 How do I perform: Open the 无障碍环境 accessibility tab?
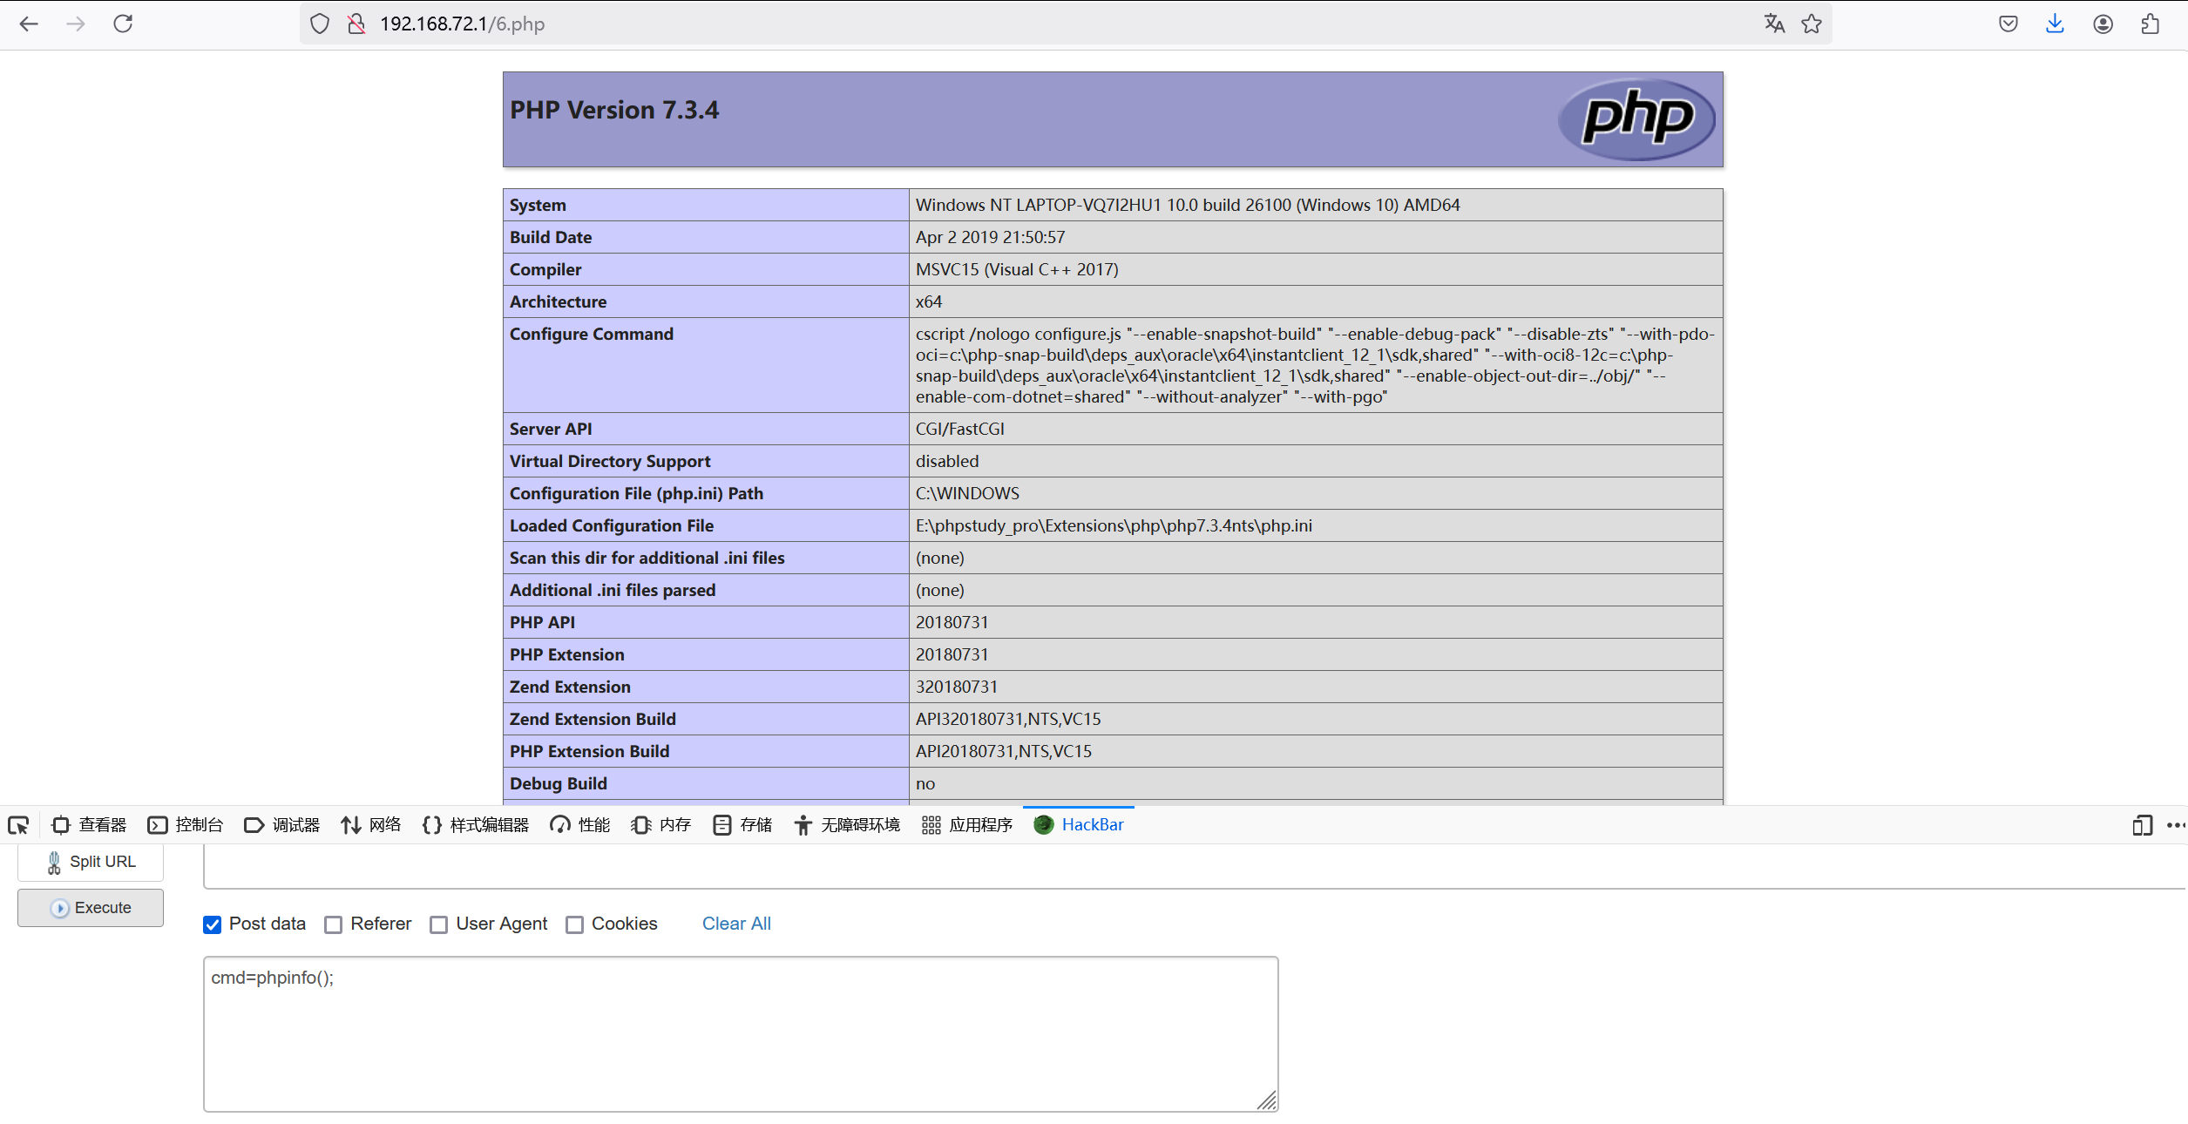pos(847,824)
